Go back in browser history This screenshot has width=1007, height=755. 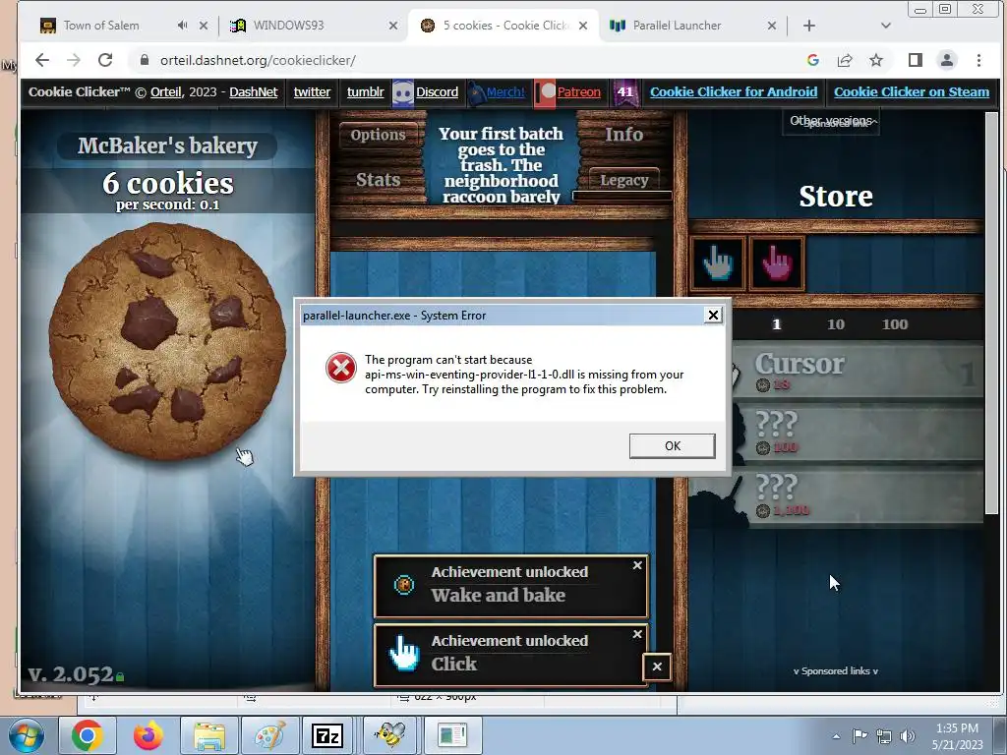[42, 60]
